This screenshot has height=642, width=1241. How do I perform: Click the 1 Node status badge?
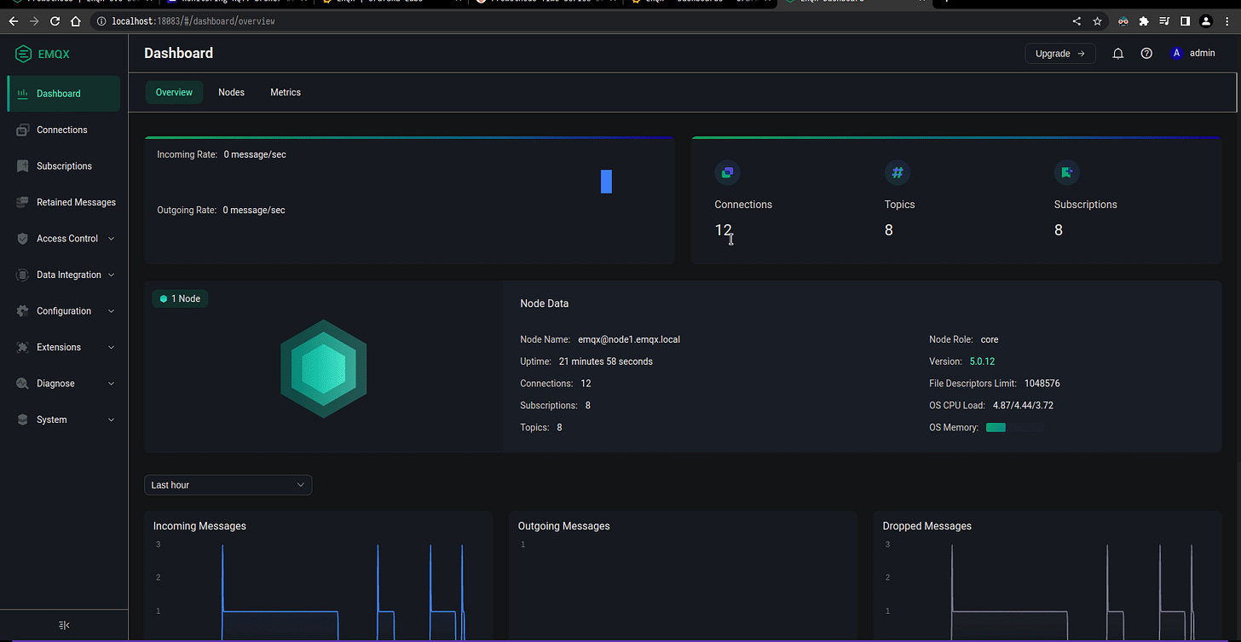180,298
